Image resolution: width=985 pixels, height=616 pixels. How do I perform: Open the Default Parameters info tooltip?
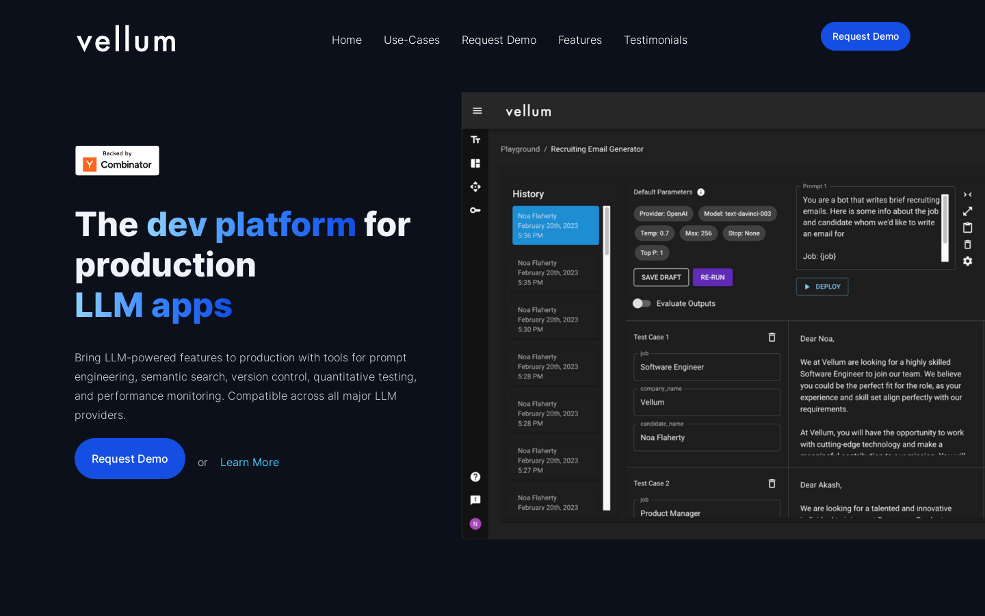click(x=702, y=192)
